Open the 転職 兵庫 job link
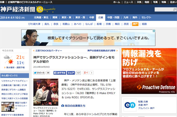Screen dimensions: 177x117 click(x=143, y=102)
